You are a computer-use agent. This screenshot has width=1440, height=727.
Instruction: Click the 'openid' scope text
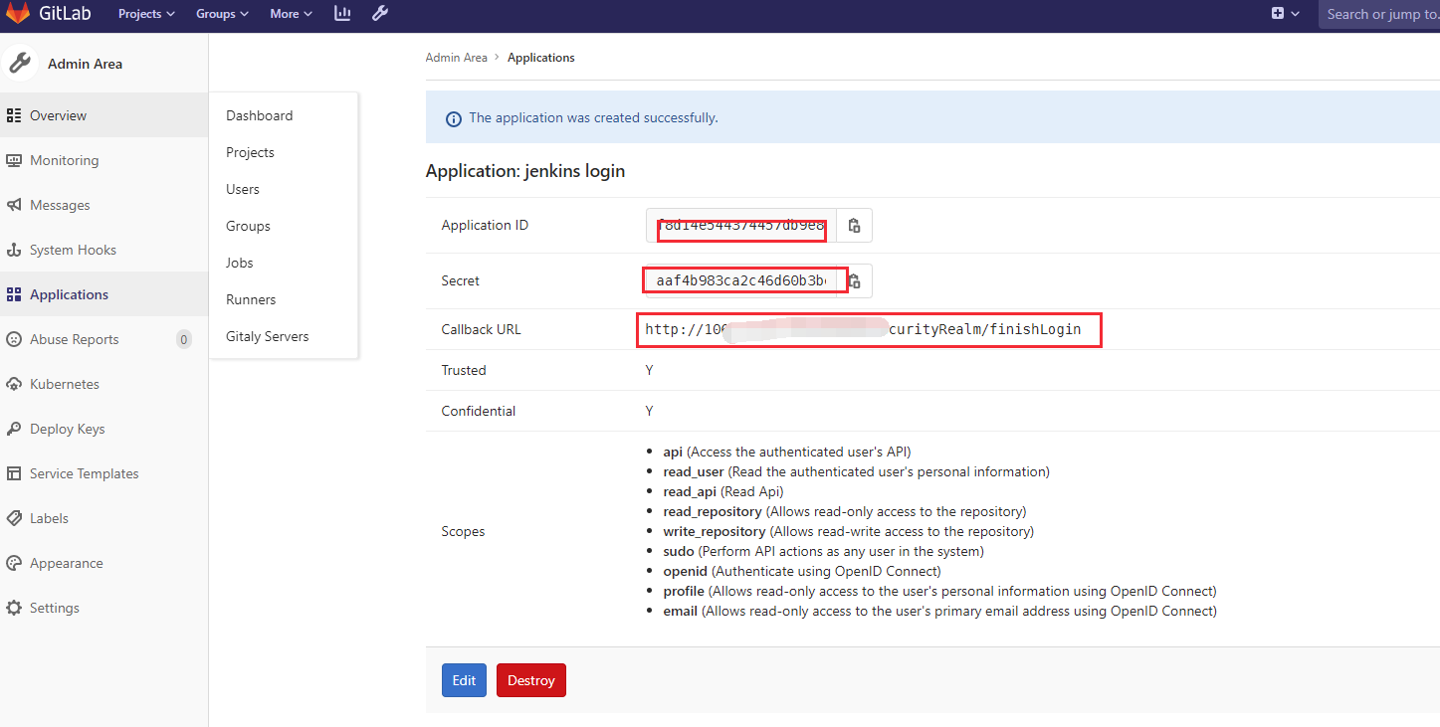685,571
